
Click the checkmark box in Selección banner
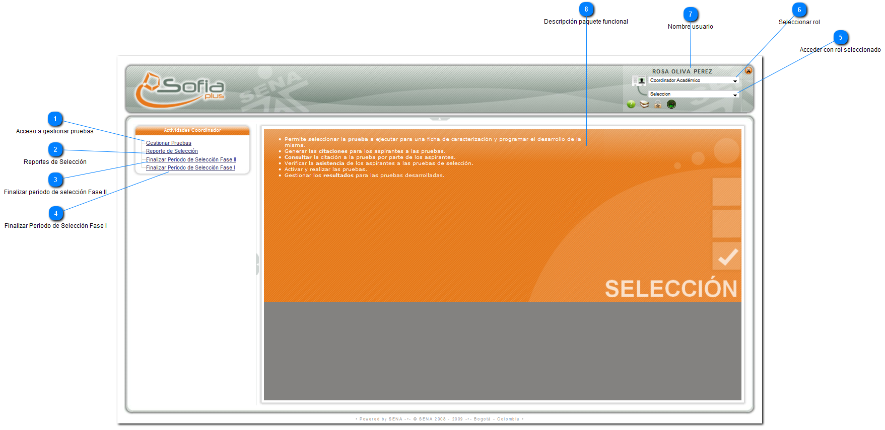[x=727, y=256]
